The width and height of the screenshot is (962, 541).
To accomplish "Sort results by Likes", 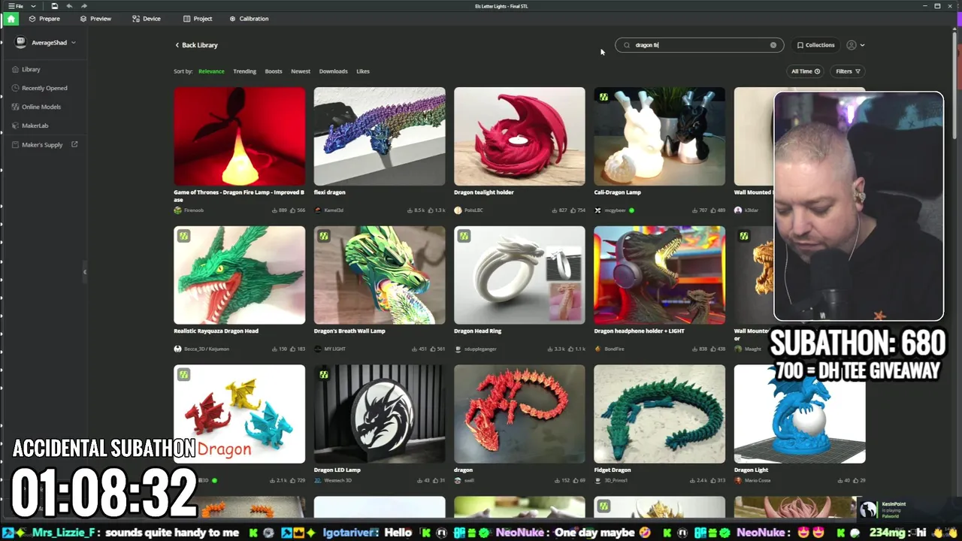I will (363, 71).
